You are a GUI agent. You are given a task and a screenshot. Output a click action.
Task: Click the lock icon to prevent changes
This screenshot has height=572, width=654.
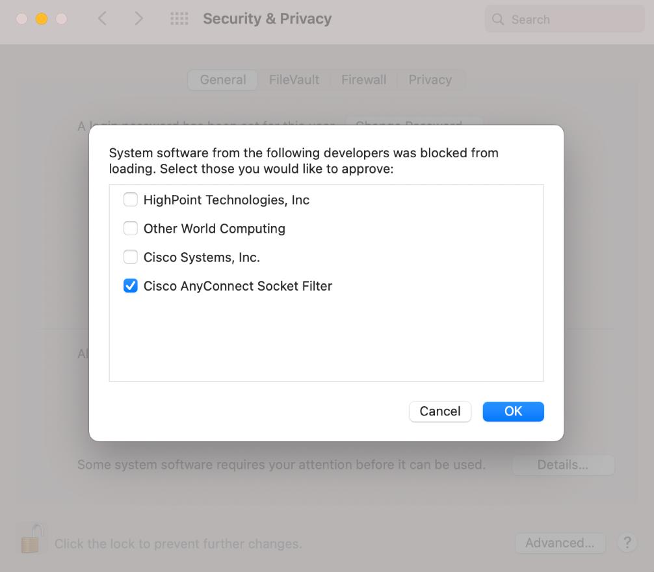(30, 539)
